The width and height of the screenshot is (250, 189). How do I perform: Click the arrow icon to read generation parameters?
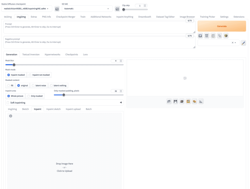coord(201,36)
